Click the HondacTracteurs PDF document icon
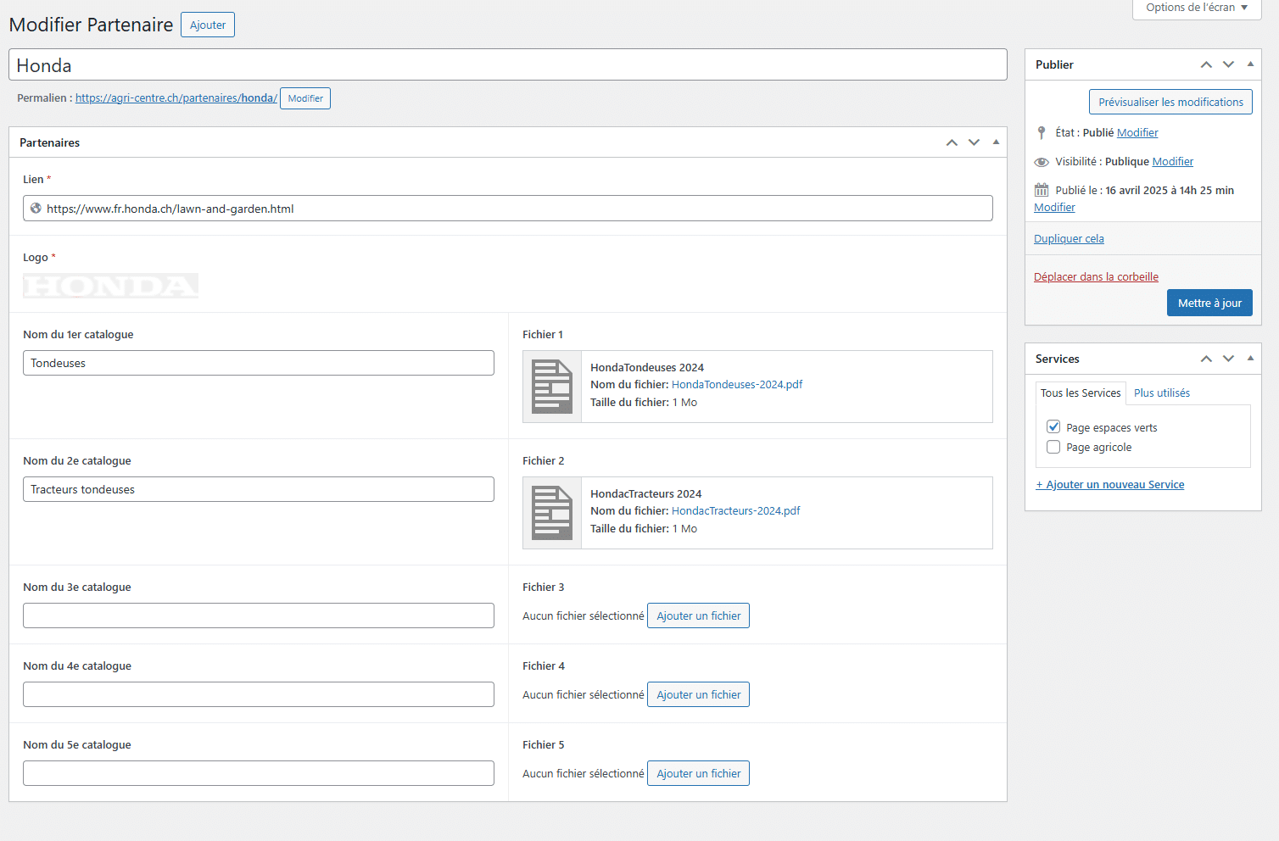The height and width of the screenshot is (841, 1279). click(552, 513)
